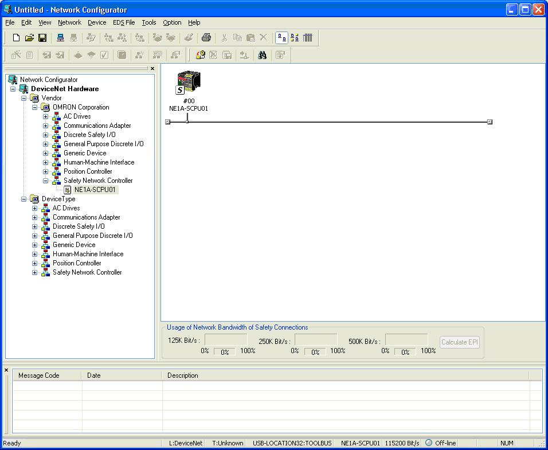Expand Discrete Safety I/O under OMRON
548x450 pixels.
pos(45,135)
